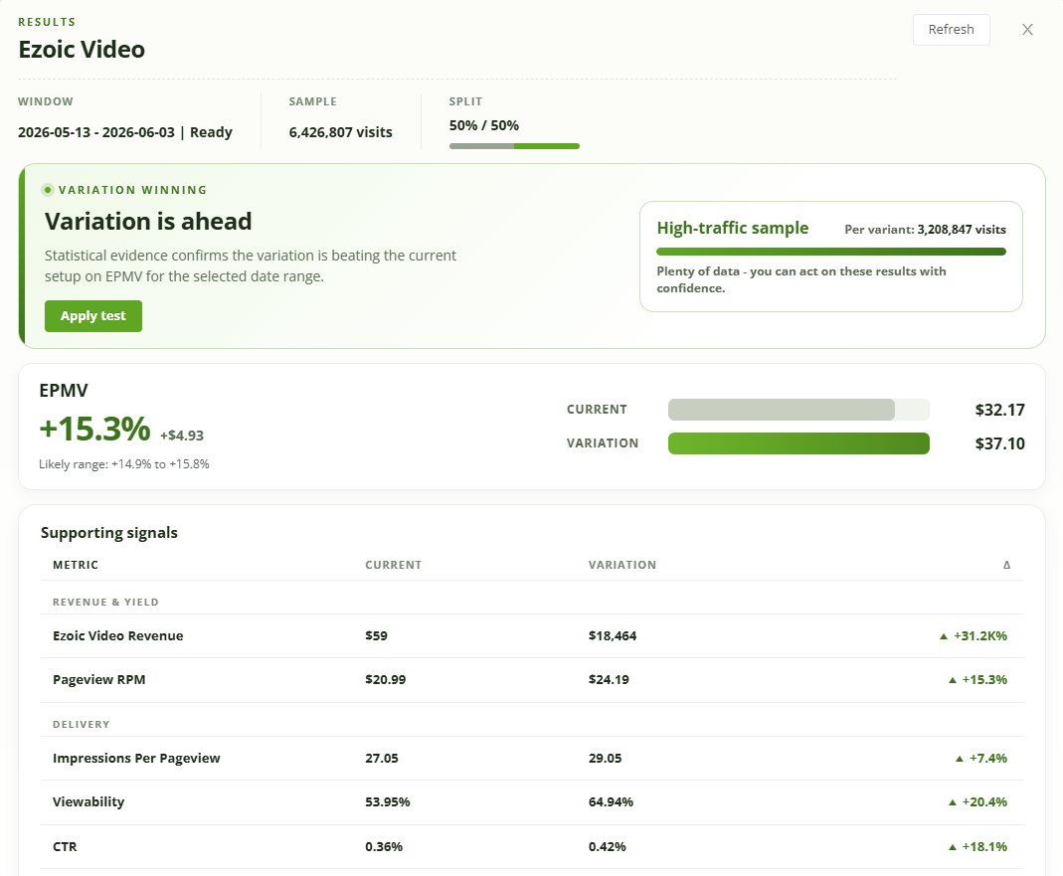This screenshot has height=876, width=1063.
Task: Close the Ezoic Video results panel
Action: pyautogui.click(x=1027, y=30)
